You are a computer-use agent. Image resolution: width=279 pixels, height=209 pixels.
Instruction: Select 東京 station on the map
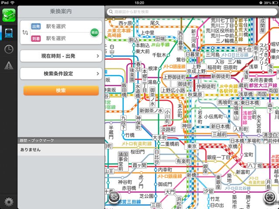(192, 146)
